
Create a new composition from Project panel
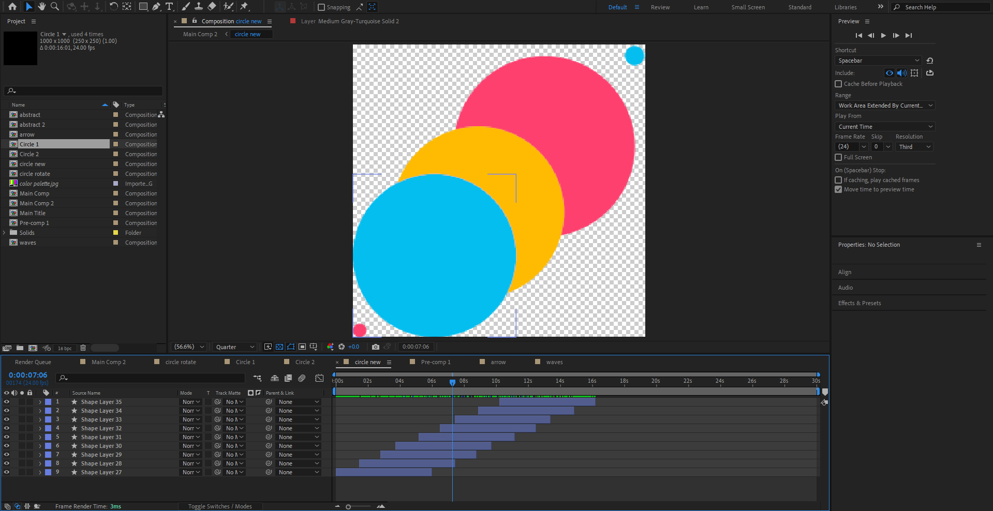33,348
